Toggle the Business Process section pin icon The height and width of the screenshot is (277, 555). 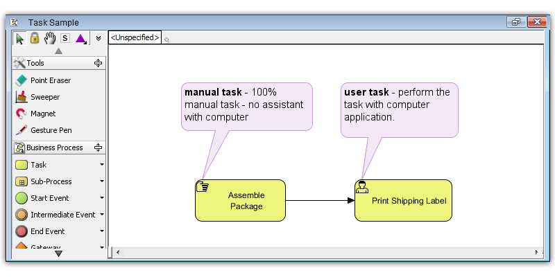click(x=98, y=148)
